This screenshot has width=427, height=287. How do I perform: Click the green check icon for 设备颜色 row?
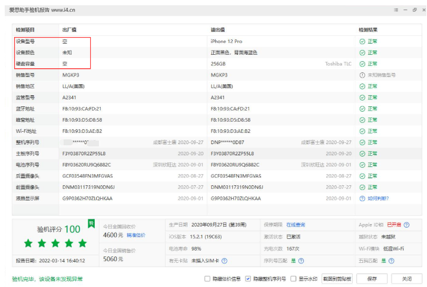tap(362, 52)
